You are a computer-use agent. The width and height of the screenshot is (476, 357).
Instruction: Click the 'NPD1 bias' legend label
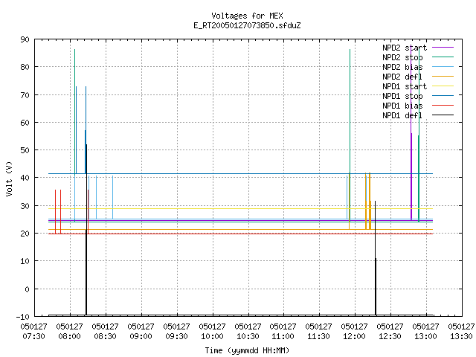click(402, 106)
